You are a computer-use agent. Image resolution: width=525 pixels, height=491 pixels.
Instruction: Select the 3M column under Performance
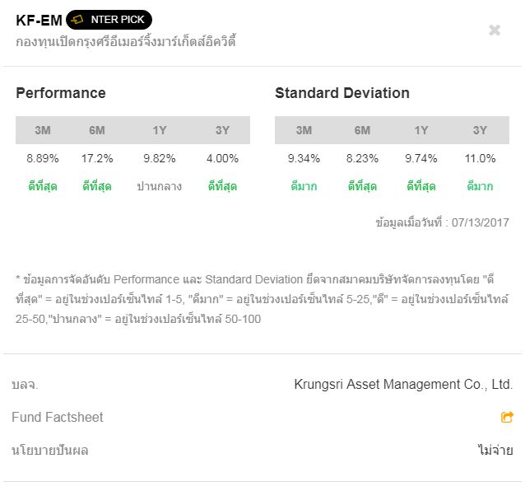coord(43,130)
